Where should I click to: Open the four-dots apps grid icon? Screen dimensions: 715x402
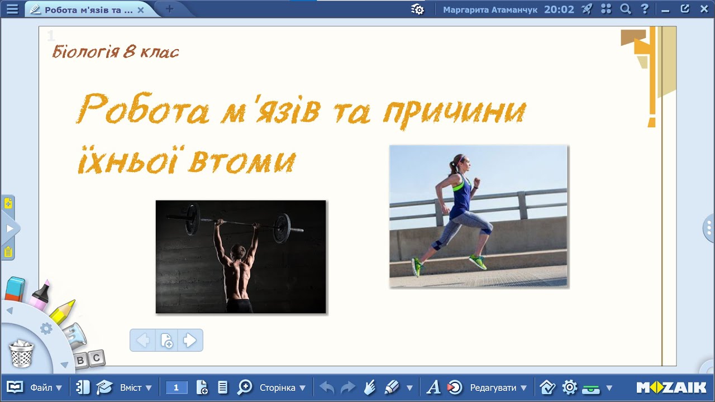point(607,9)
